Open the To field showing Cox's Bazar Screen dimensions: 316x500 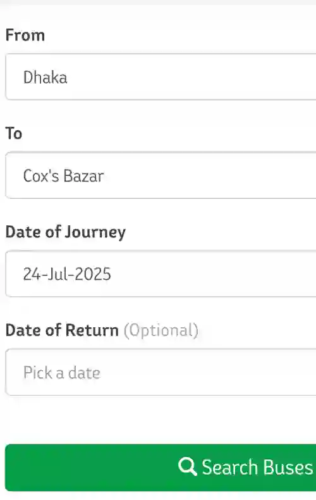click(161, 175)
